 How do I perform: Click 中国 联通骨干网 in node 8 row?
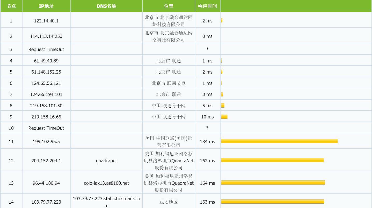click(169, 106)
